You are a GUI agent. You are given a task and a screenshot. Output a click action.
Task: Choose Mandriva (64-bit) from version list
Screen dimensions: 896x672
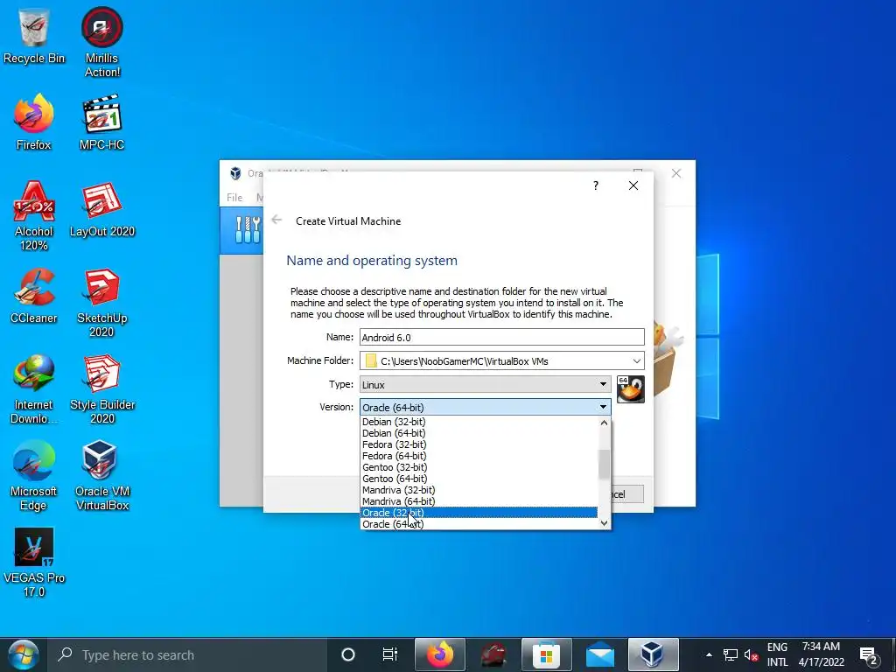click(479, 501)
